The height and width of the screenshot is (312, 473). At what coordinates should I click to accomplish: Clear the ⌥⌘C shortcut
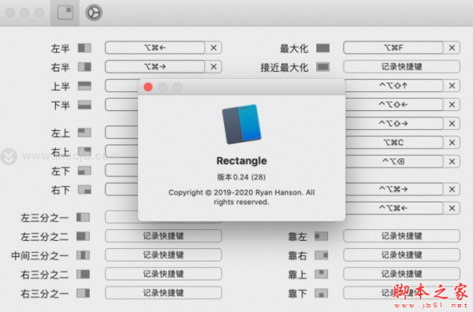click(x=452, y=143)
